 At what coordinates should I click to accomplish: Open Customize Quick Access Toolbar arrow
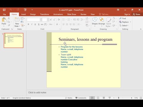pyautogui.click(x=32, y=10)
